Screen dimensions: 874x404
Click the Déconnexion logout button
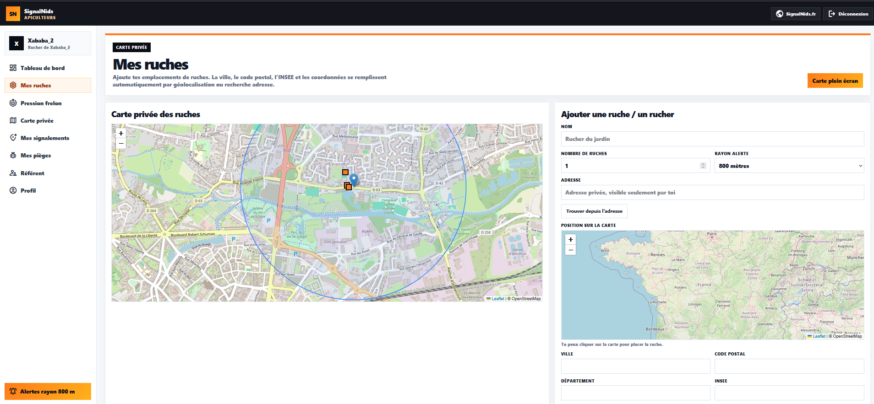pos(848,14)
